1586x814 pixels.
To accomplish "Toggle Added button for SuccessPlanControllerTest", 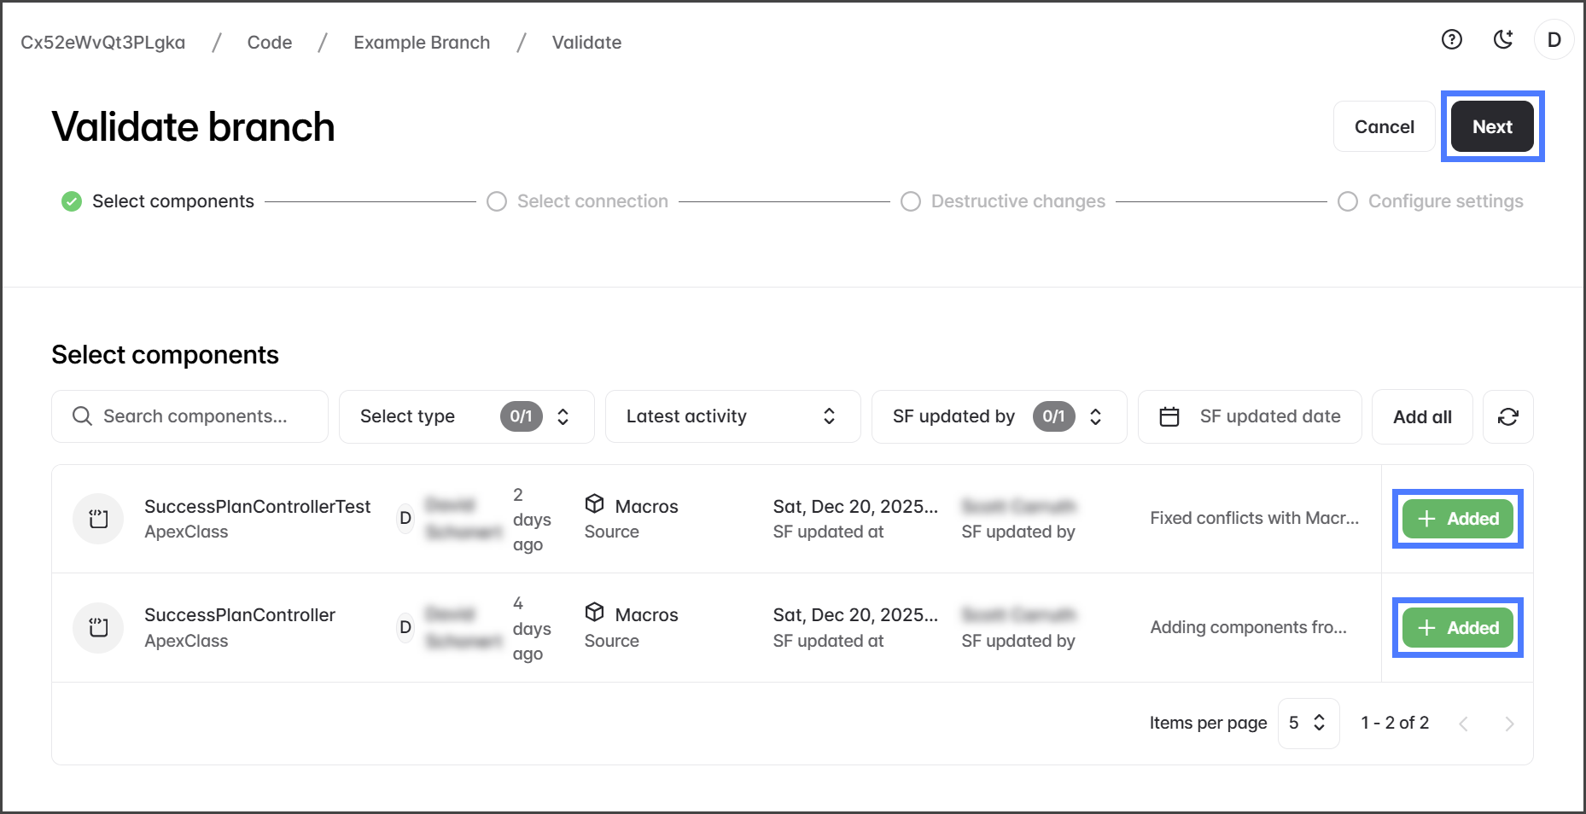I will [1457, 519].
